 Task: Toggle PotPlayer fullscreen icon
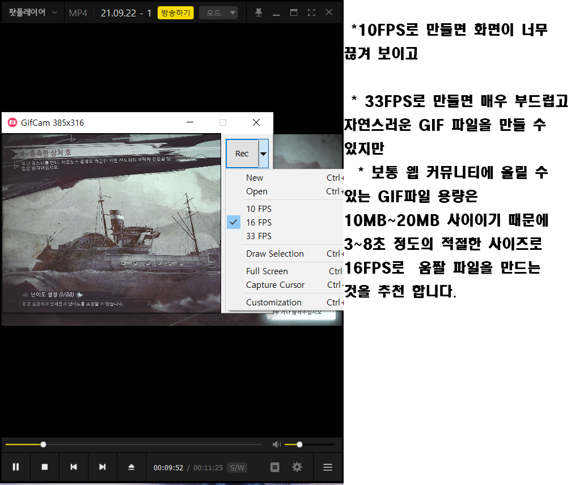click(x=311, y=12)
